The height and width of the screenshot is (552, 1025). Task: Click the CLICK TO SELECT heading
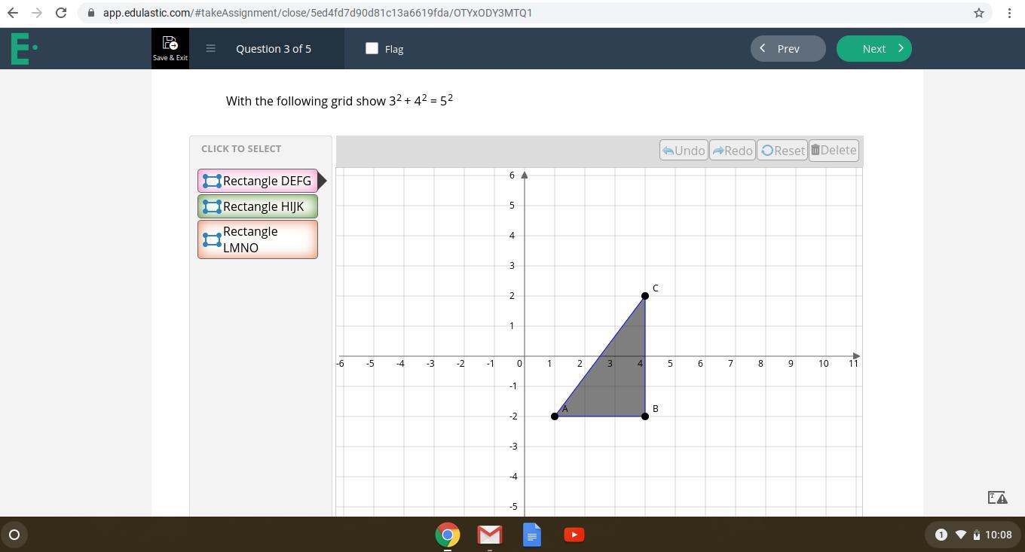point(241,148)
